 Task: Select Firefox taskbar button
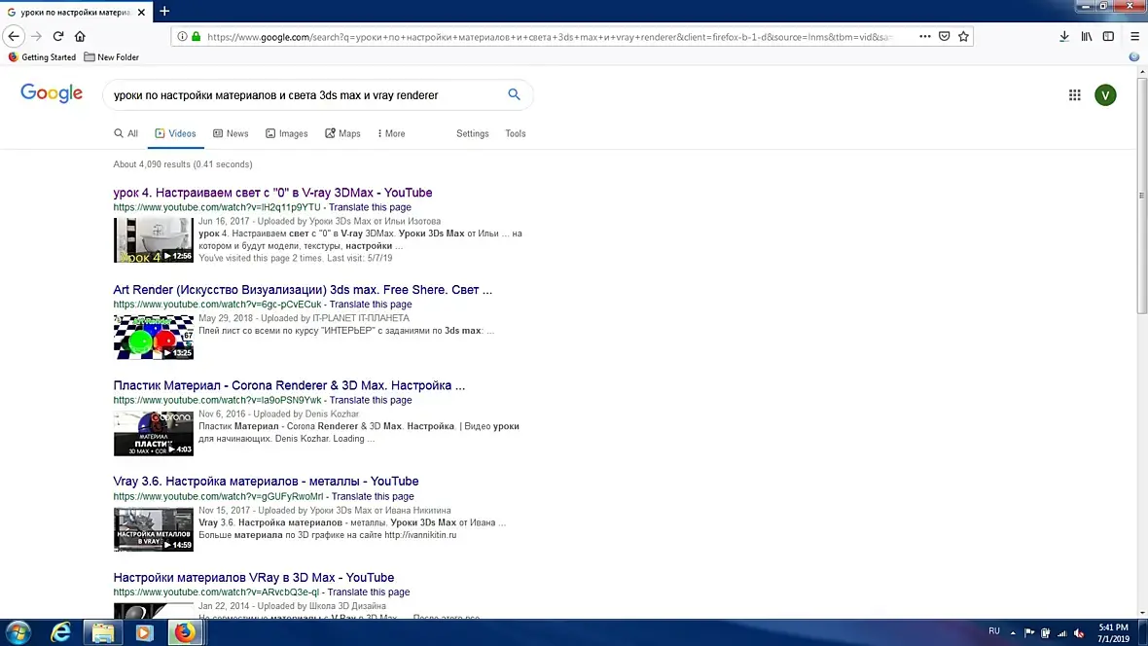pyautogui.click(x=185, y=632)
